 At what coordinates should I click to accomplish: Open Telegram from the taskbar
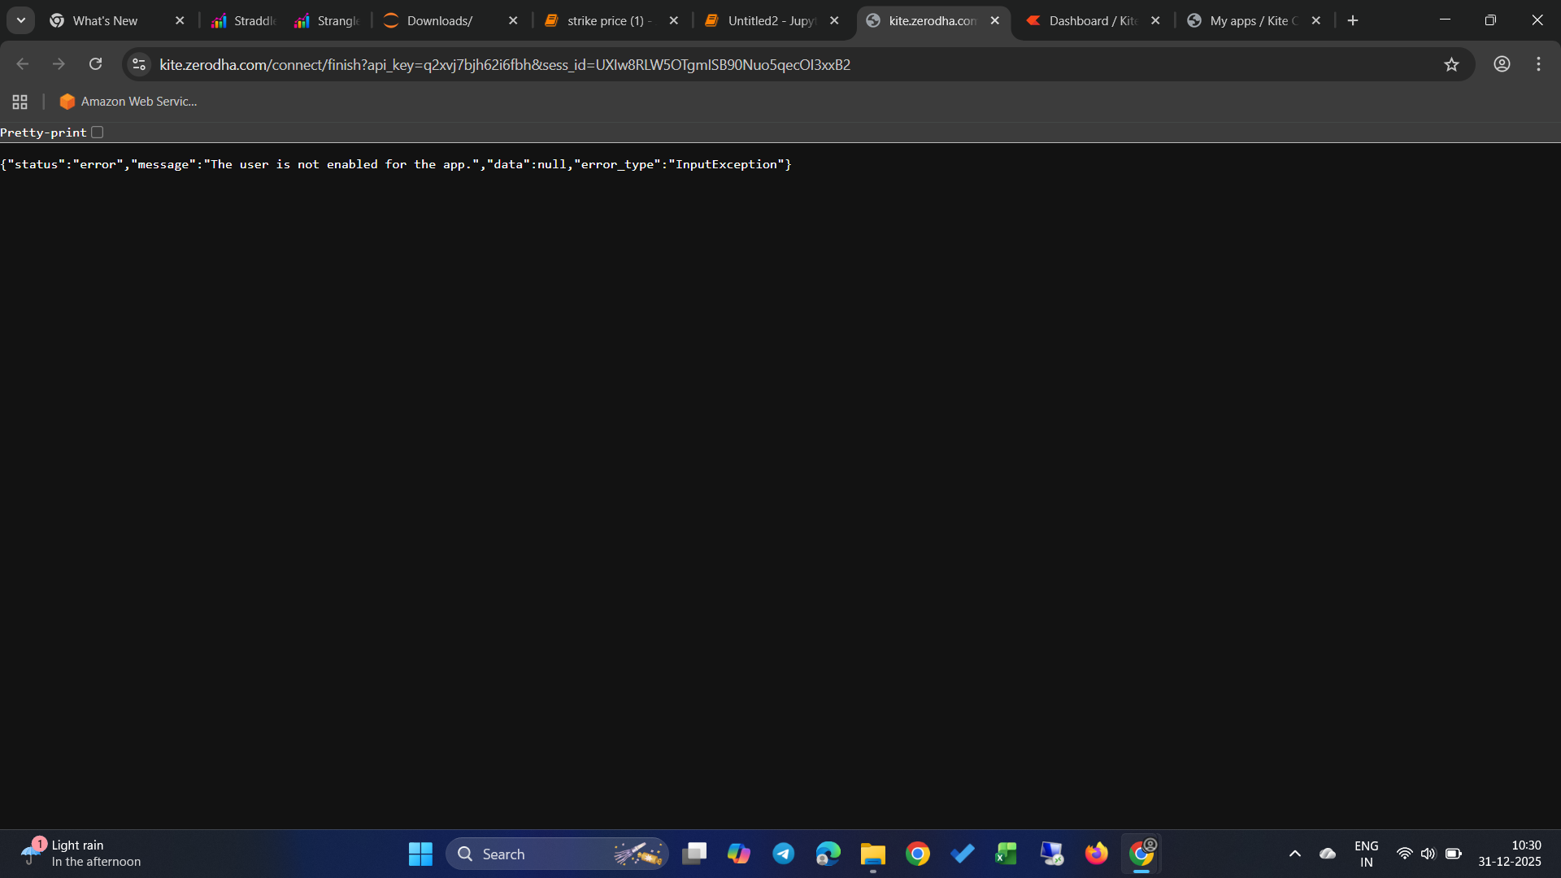[784, 854]
